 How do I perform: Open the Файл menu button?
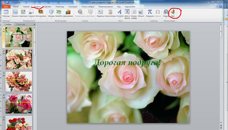(x=6, y=6)
